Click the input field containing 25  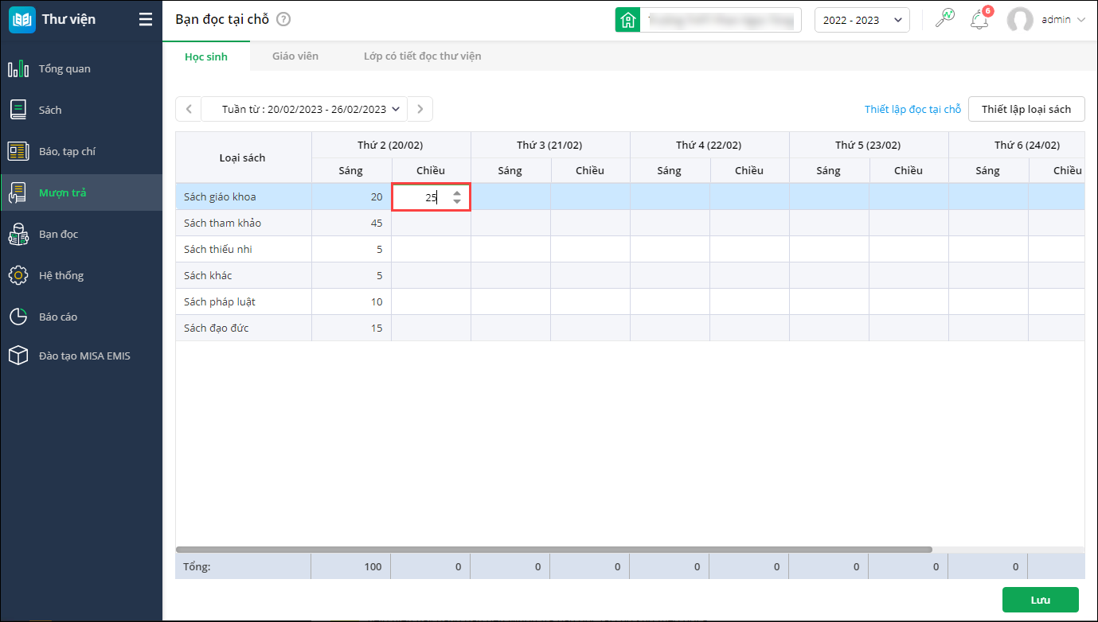[431, 197]
